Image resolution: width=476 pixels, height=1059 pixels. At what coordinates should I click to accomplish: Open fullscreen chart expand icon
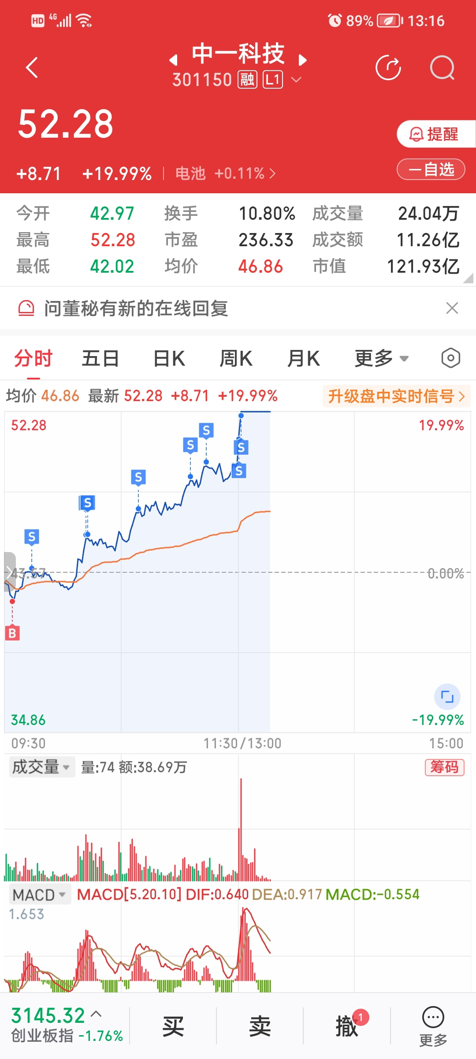[x=447, y=697]
